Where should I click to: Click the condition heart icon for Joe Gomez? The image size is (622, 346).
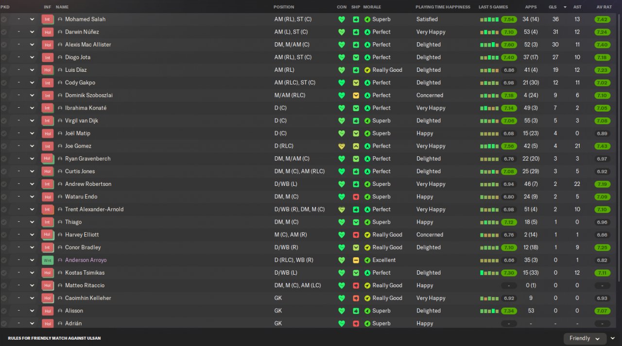[342, 146]
